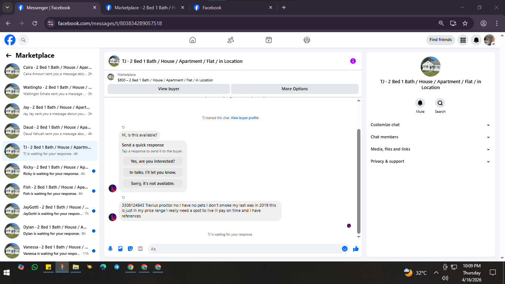Open the purple conversation info icon
Screen dimensions: 505x284
click(x=353, y=61)
